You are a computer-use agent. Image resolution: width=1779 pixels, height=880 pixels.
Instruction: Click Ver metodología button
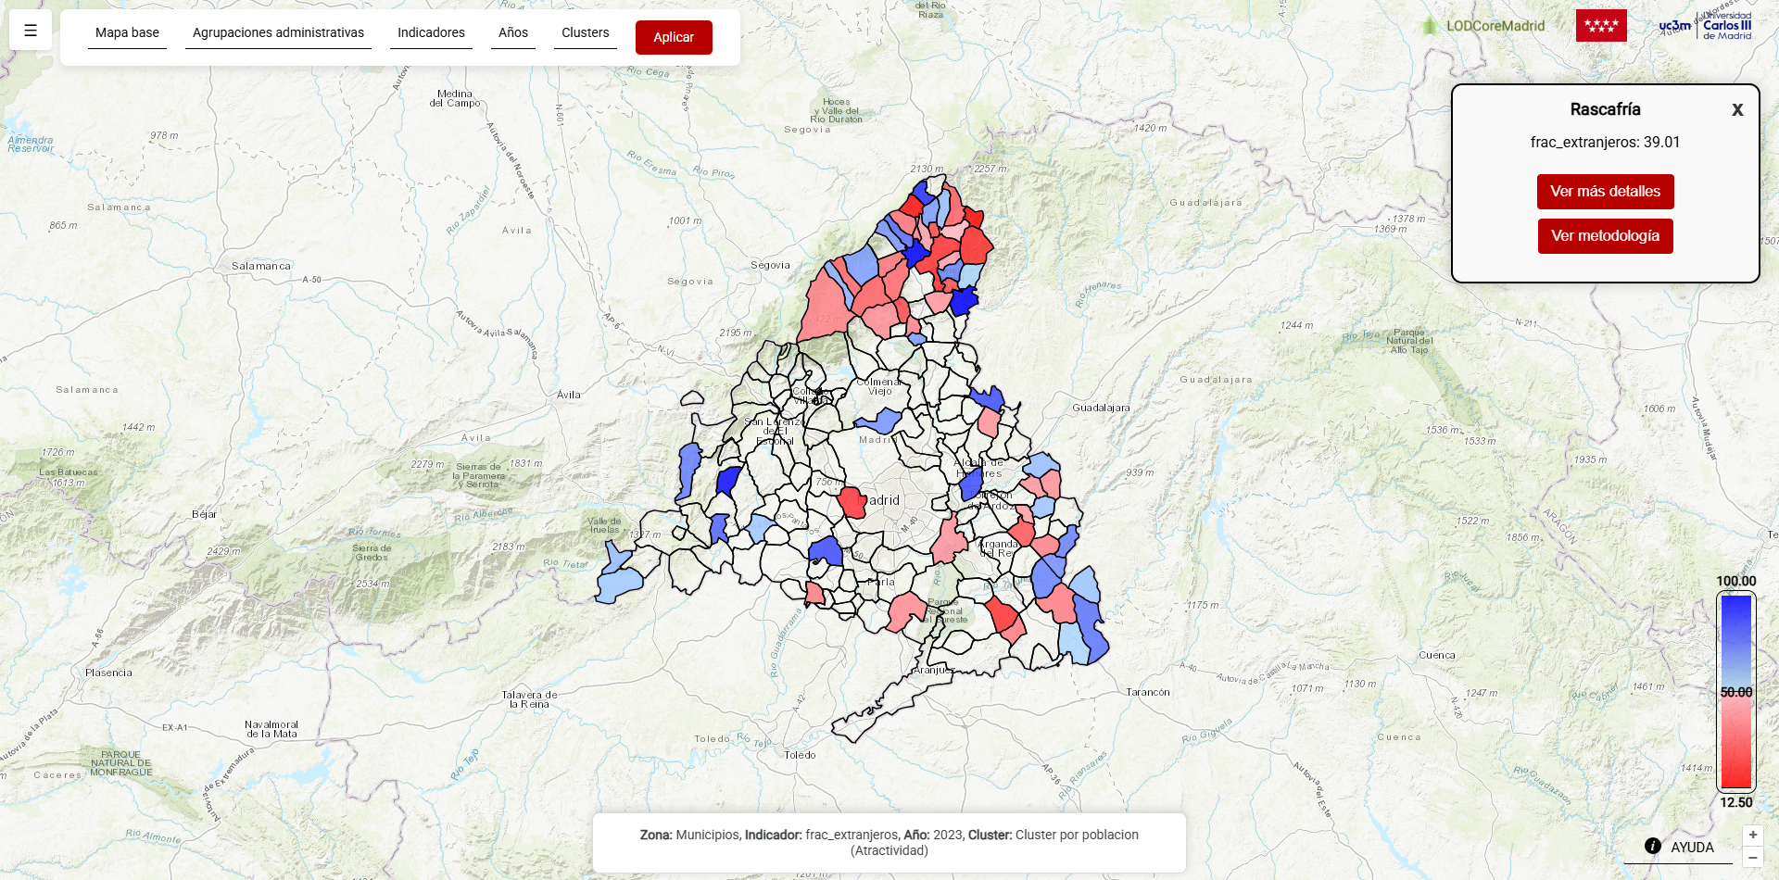pos(1605,236)
